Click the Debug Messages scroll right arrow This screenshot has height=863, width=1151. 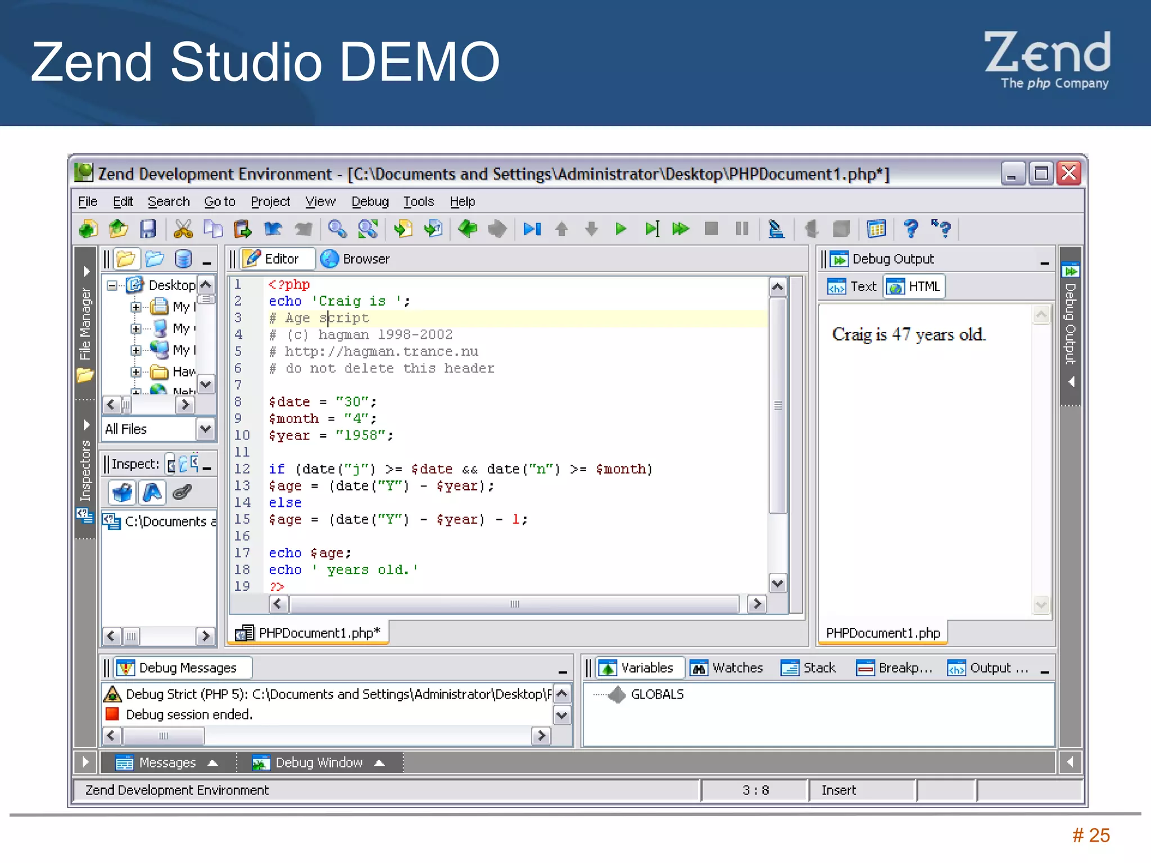pyautogui.click(x=541, y=736)
